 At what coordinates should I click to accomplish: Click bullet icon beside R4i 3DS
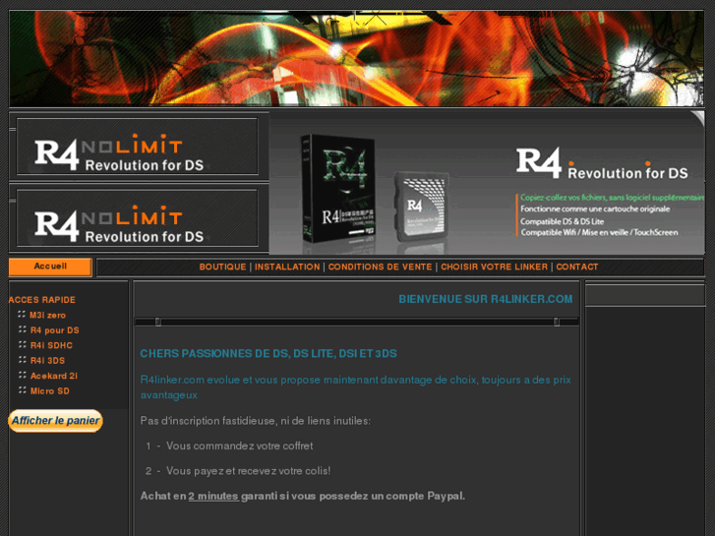pyautogui.click(x=22, y=359)
